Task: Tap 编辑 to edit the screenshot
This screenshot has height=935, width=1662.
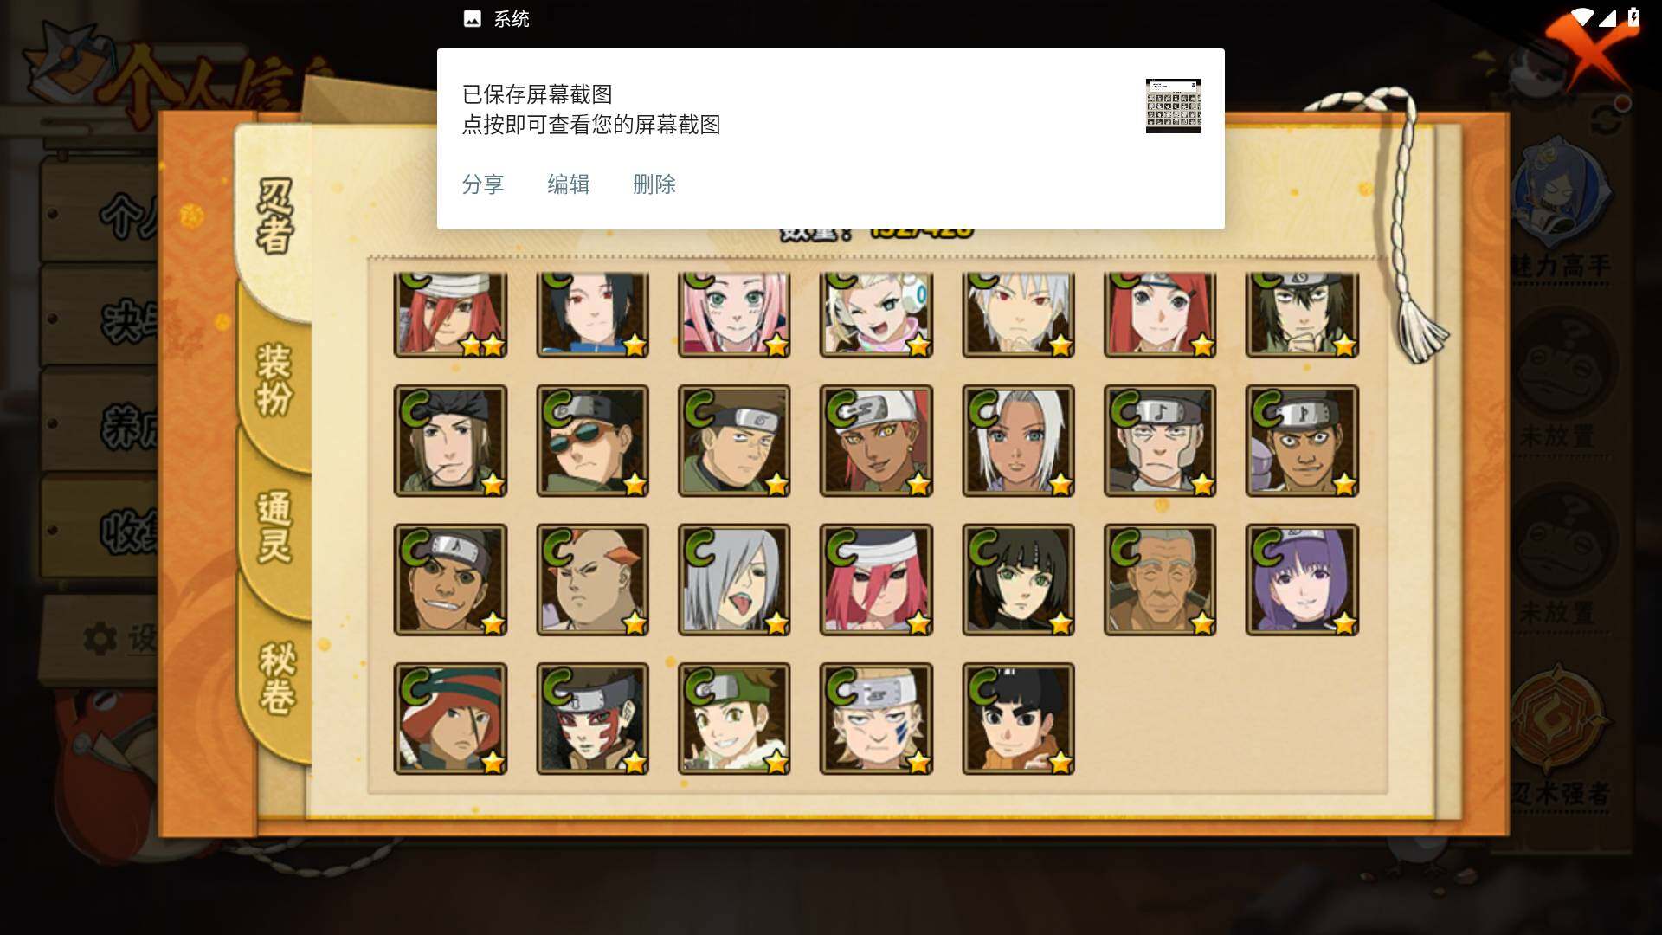Action: 569,184
